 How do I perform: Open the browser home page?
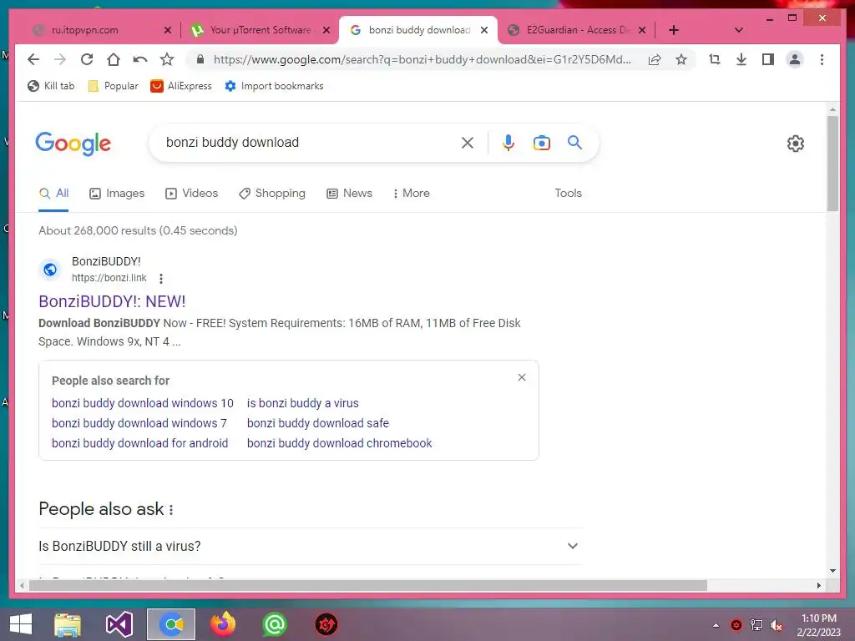[x=114, y=59]
